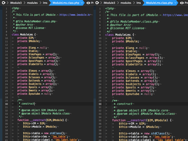Click the Preview eye icon in right pane
The width and height of the screenshot is (188, 141).
click(182, 3)
